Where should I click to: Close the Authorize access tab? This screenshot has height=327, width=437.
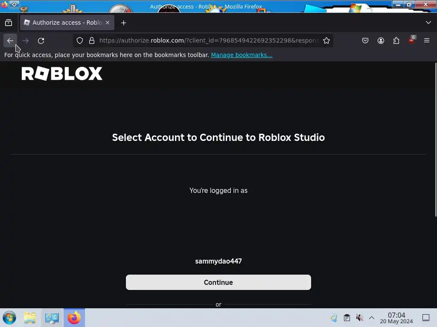coord(108,23)
